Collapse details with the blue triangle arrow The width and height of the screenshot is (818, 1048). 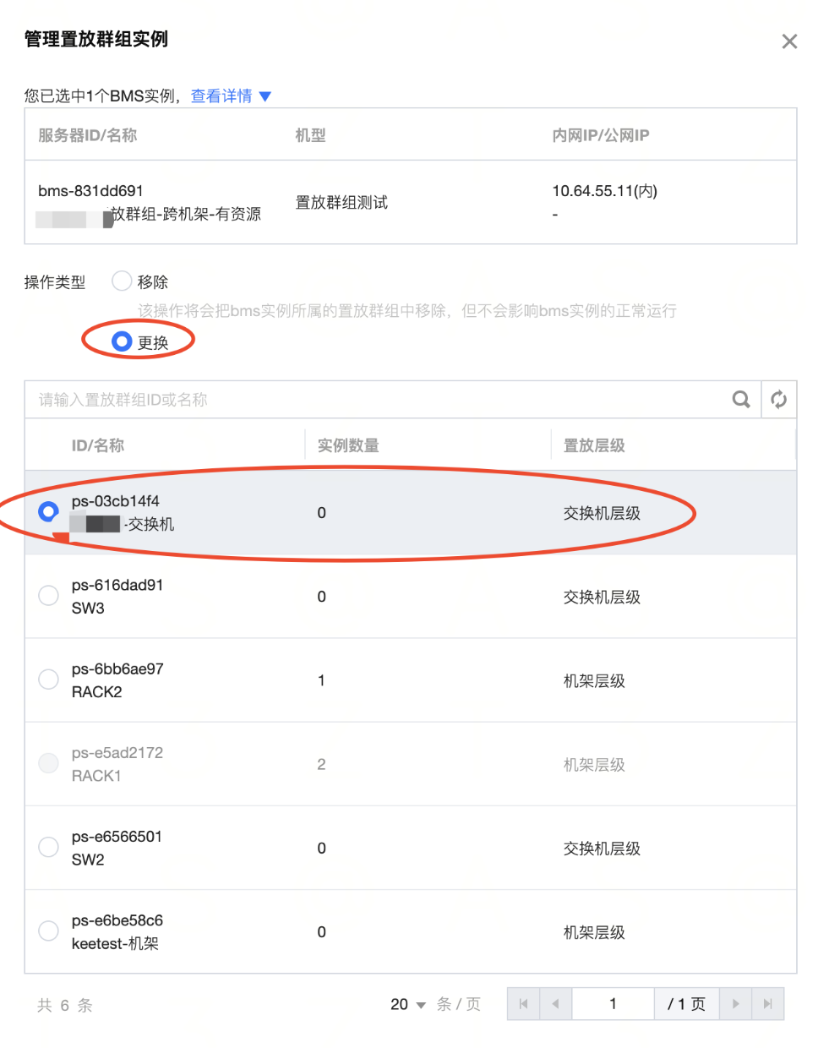click(x=265, y=96)
